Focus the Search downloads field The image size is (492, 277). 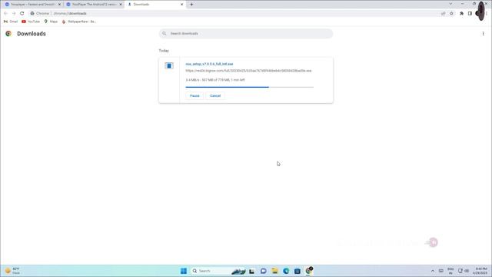(x=246, y=34)
